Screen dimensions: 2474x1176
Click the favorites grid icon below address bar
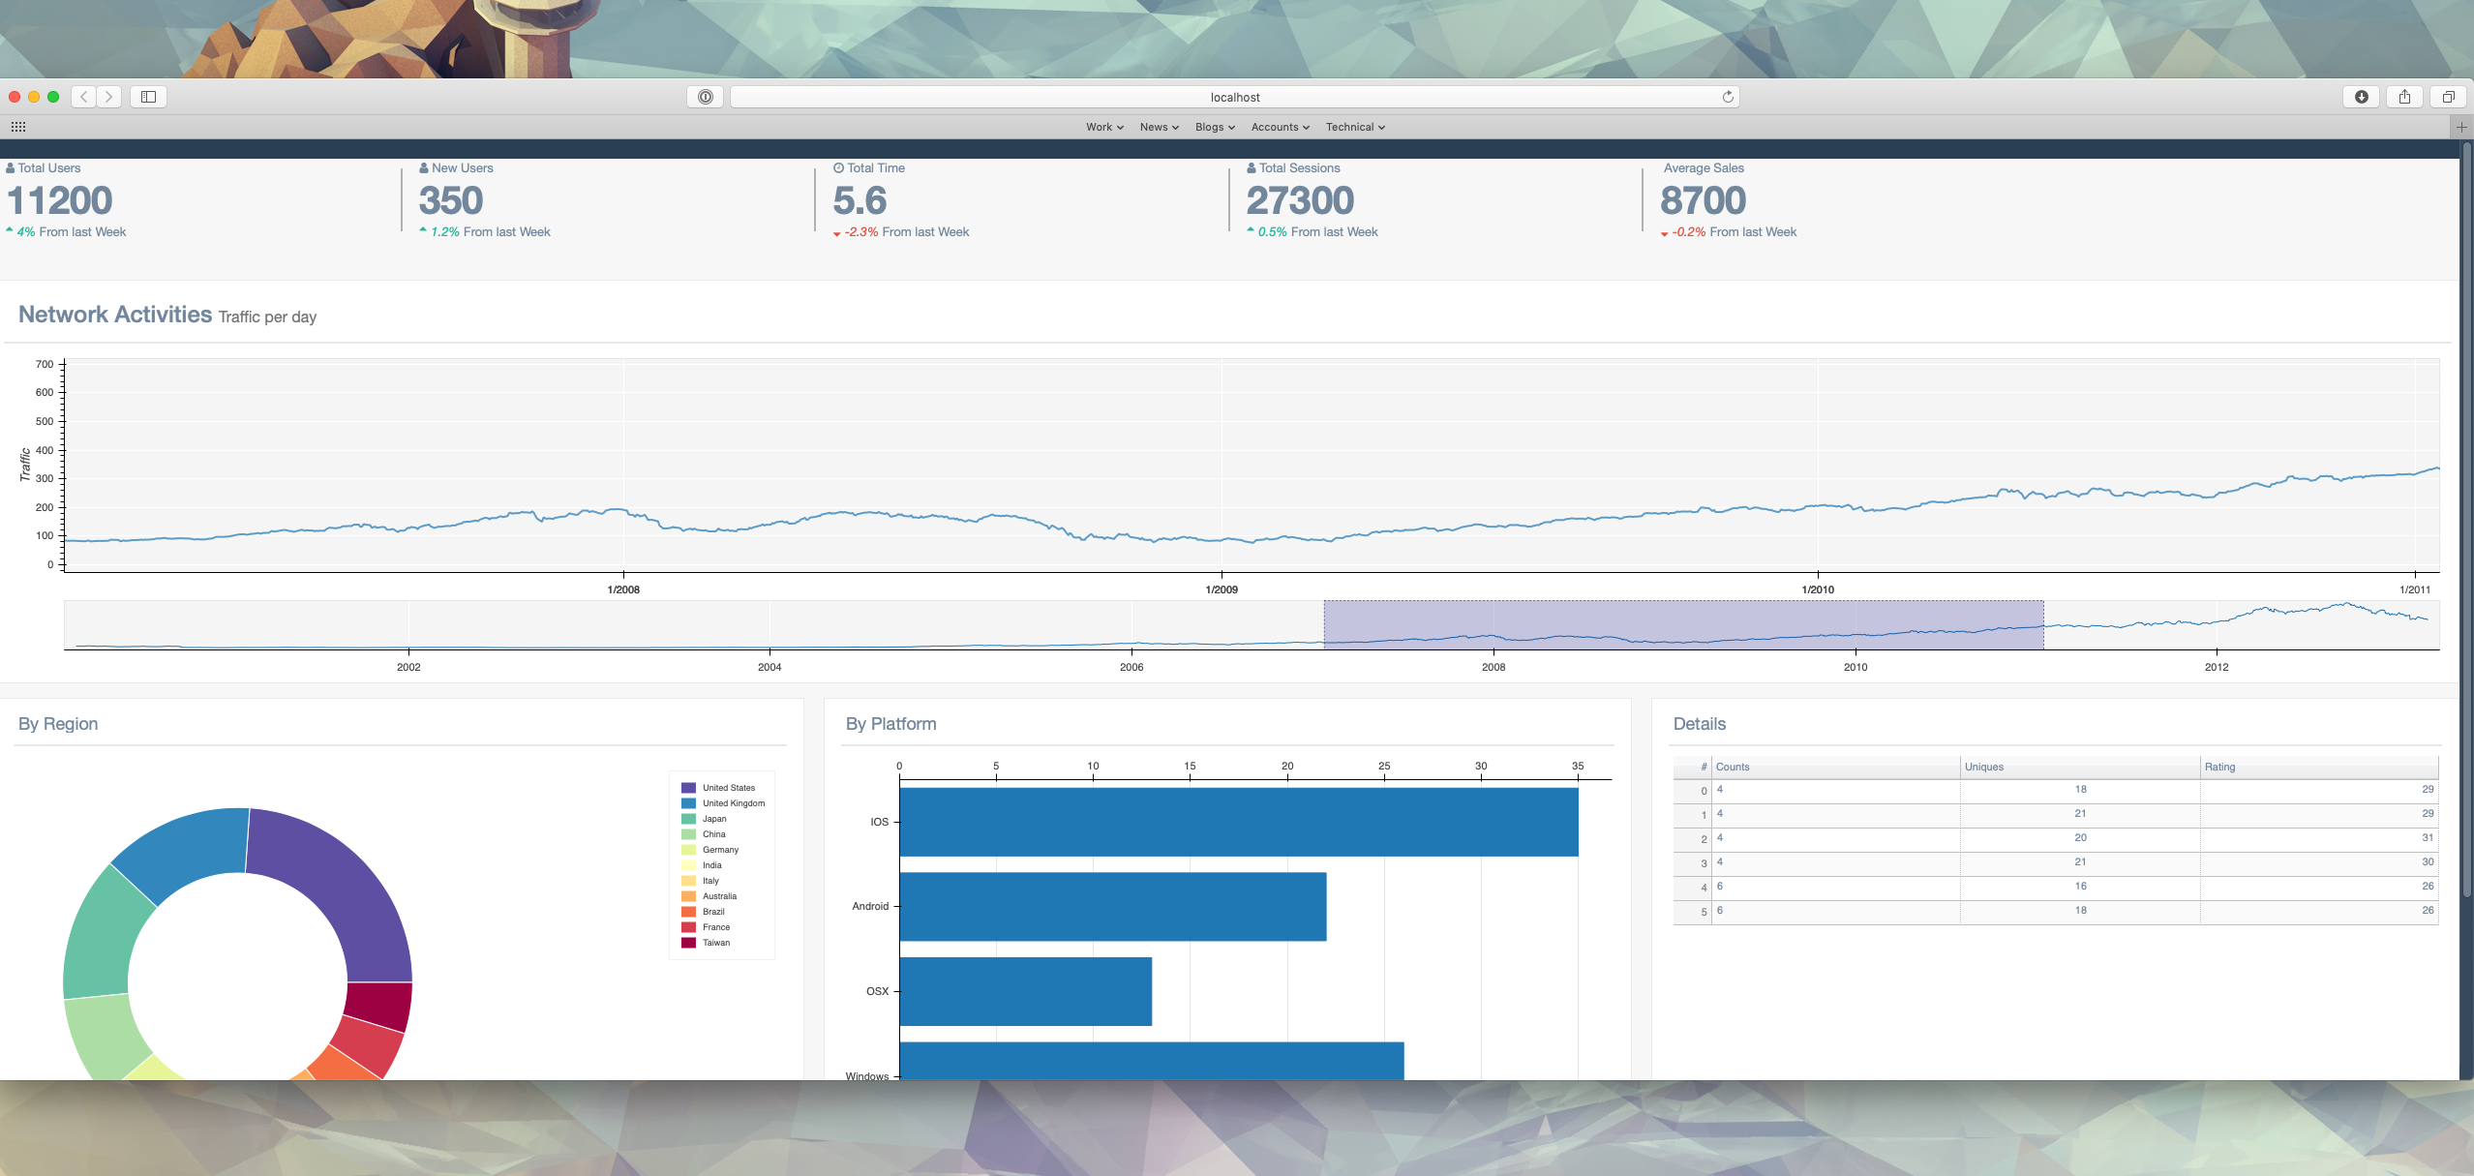coord(16,127)
